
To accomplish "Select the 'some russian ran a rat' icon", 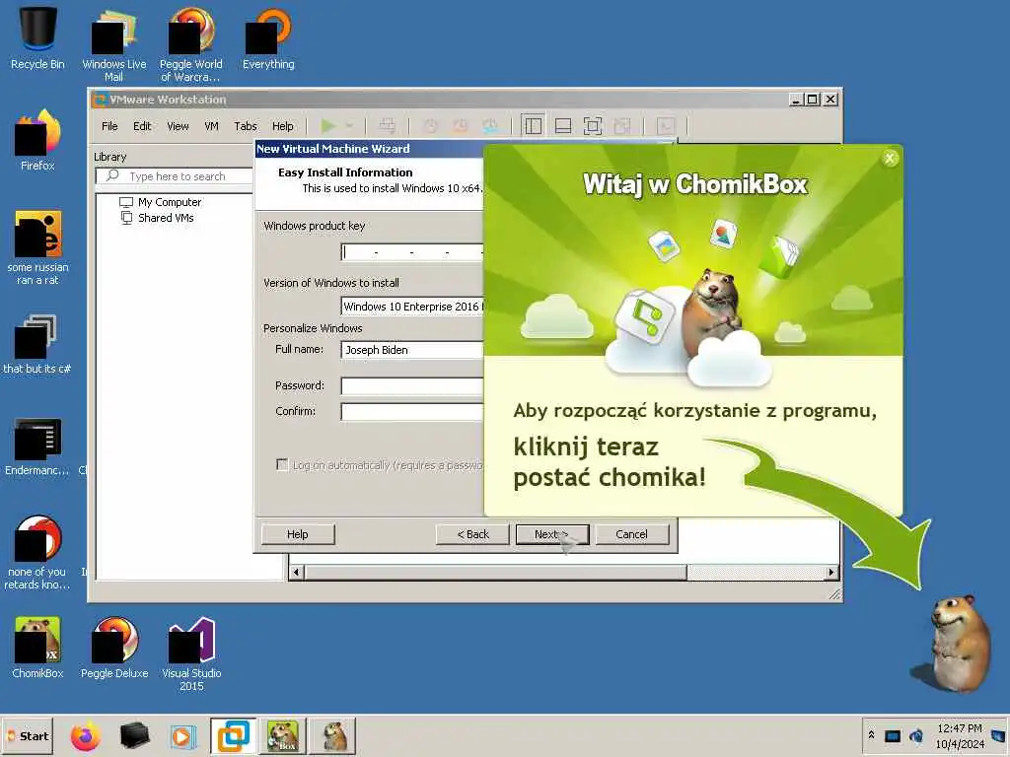I will point(37,247).
